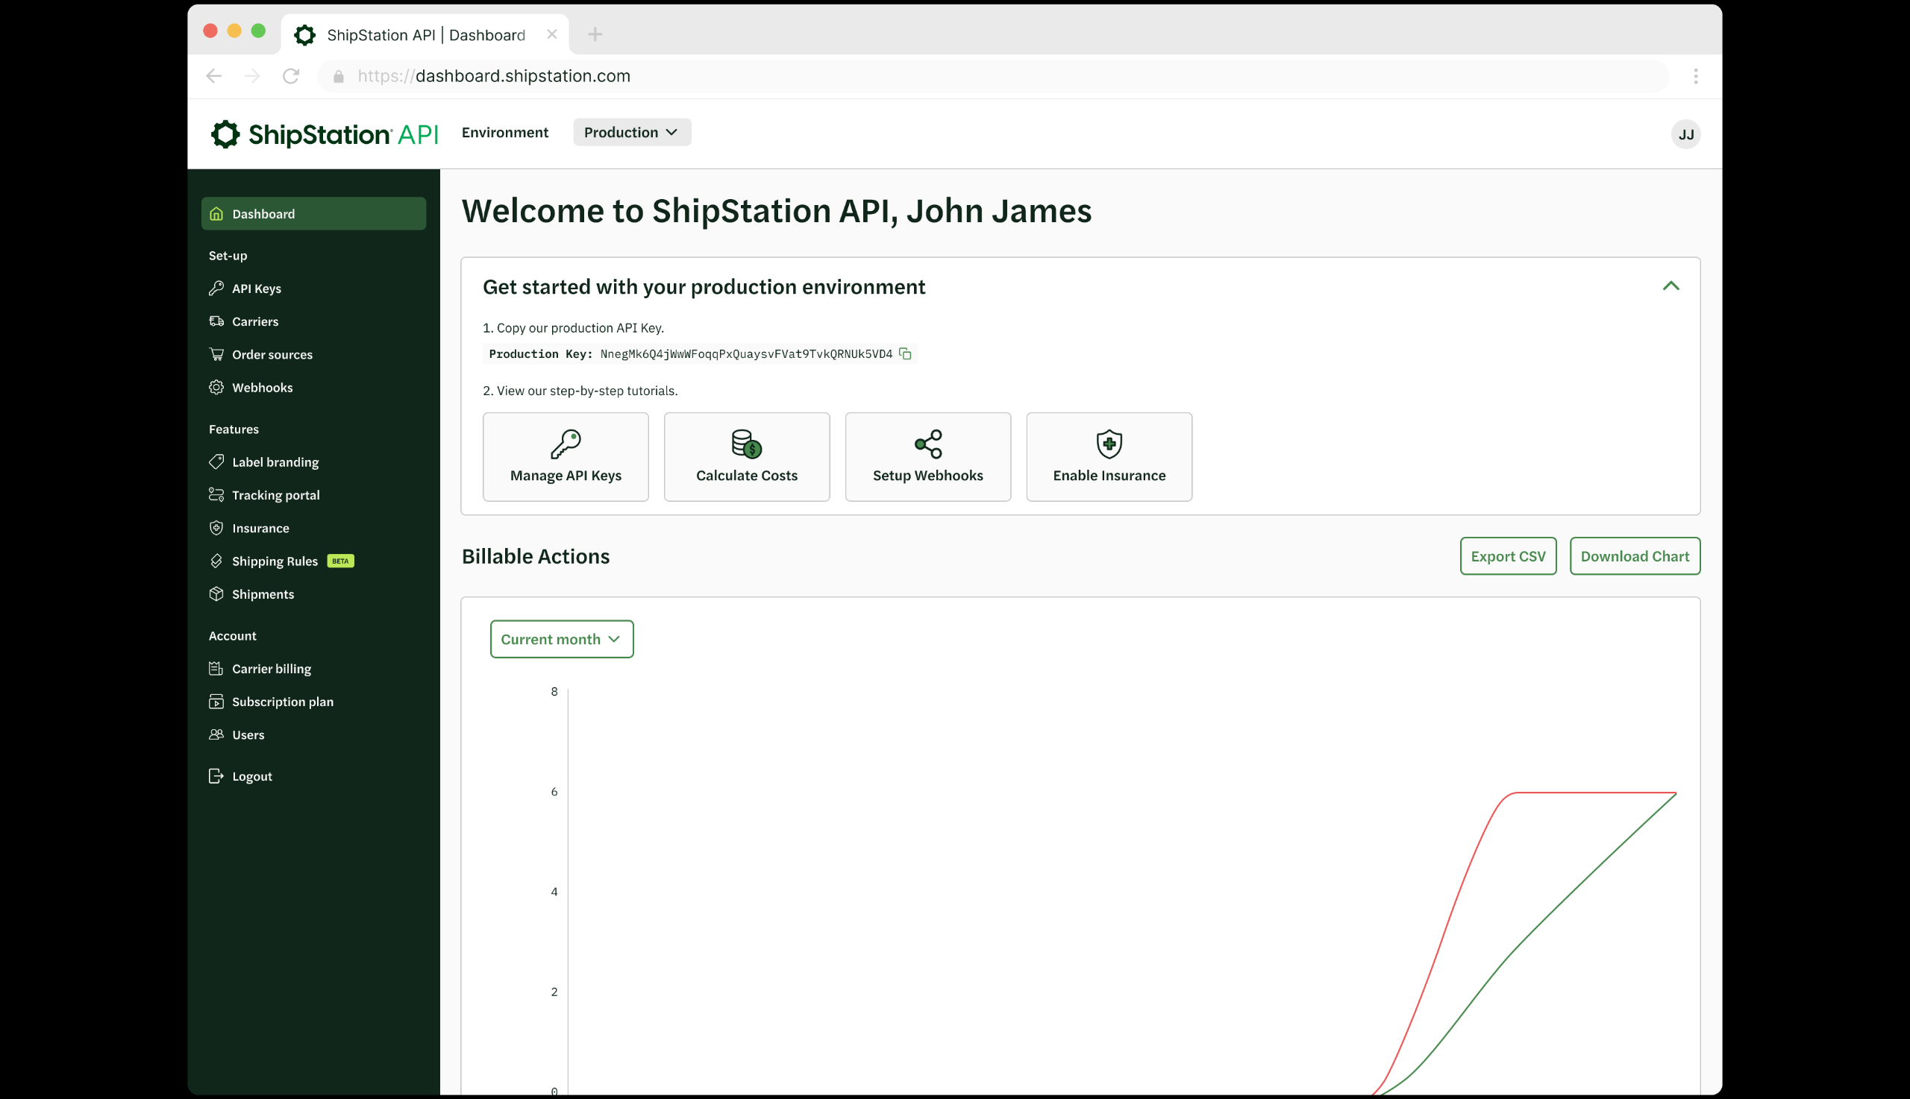
Task: Navigate to Label branding
Action: 275,462
